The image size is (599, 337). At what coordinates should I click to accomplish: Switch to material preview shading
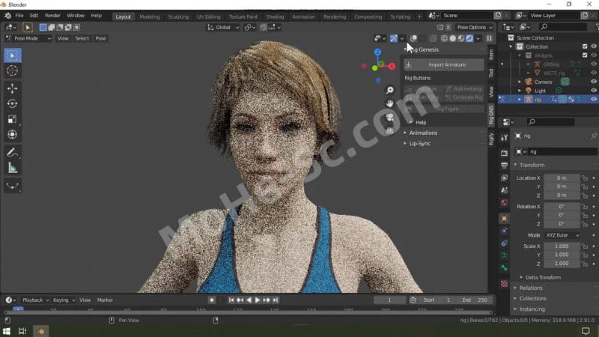461,38
